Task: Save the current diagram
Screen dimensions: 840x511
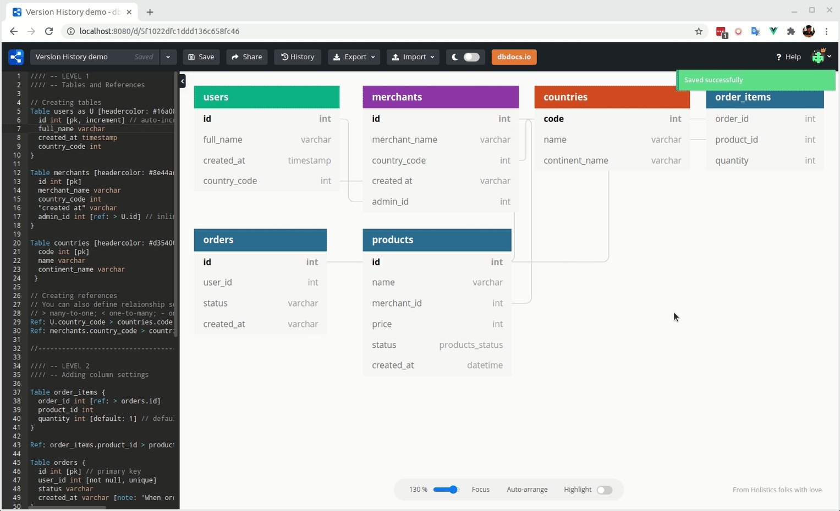Action: [201, 57]
